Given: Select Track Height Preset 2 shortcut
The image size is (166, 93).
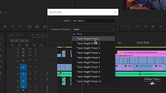Looking at the screenshot, I should point(93,43).
